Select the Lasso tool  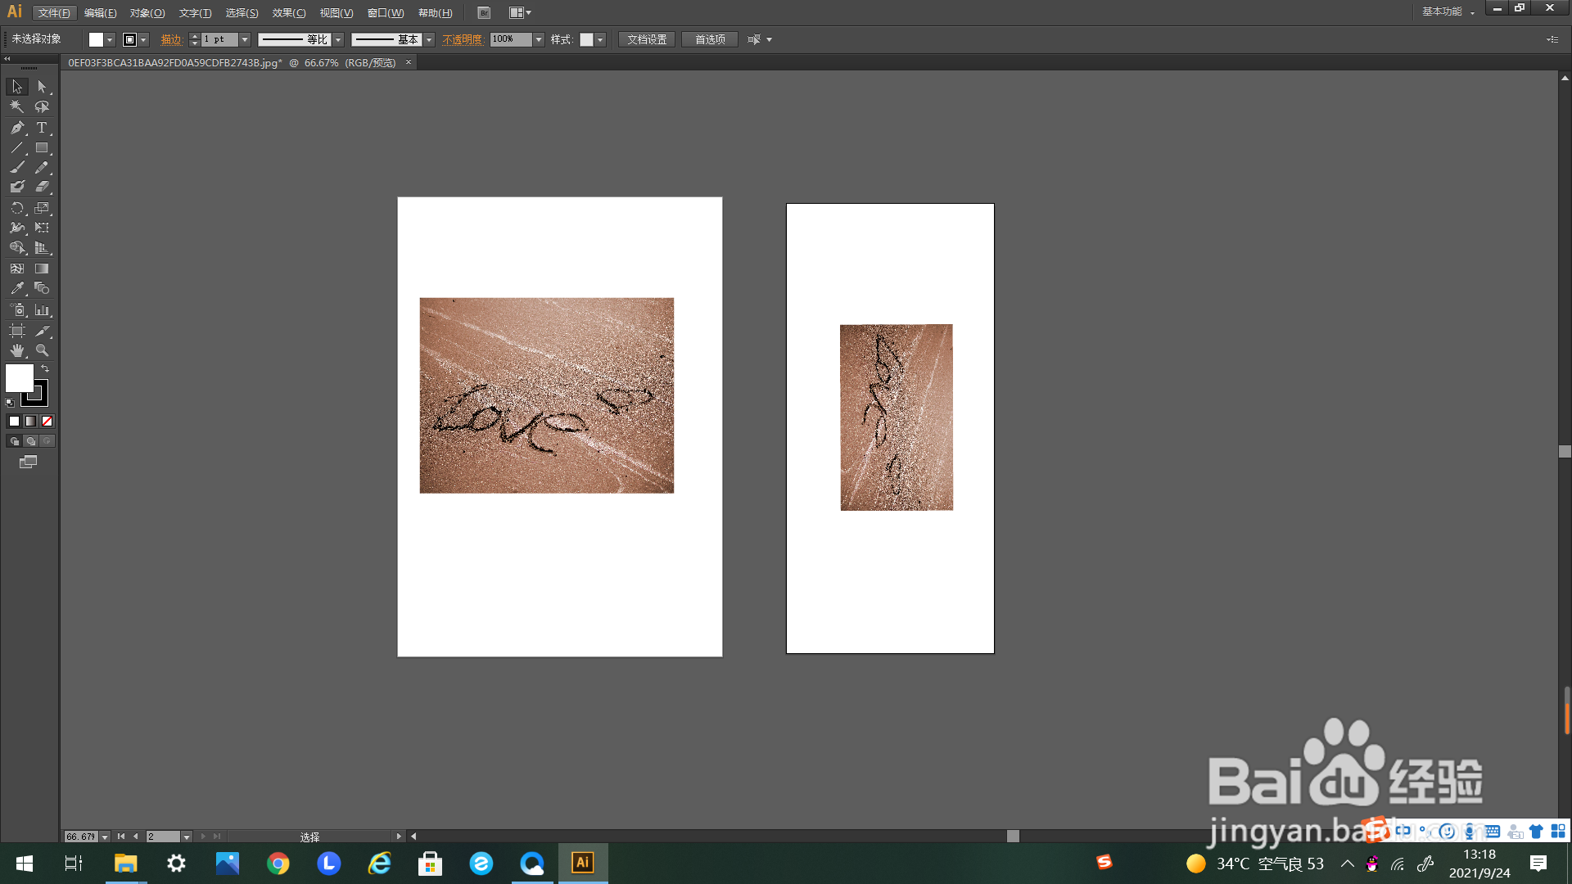pyautogui.click(x=42, y=106)
